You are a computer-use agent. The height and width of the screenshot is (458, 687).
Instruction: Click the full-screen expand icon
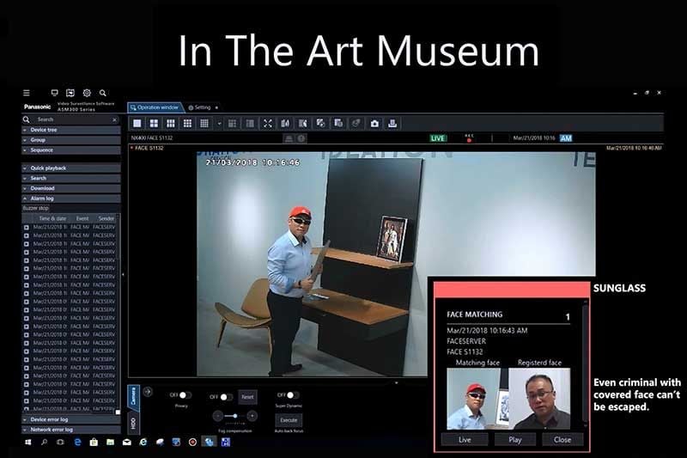point(268,124)
